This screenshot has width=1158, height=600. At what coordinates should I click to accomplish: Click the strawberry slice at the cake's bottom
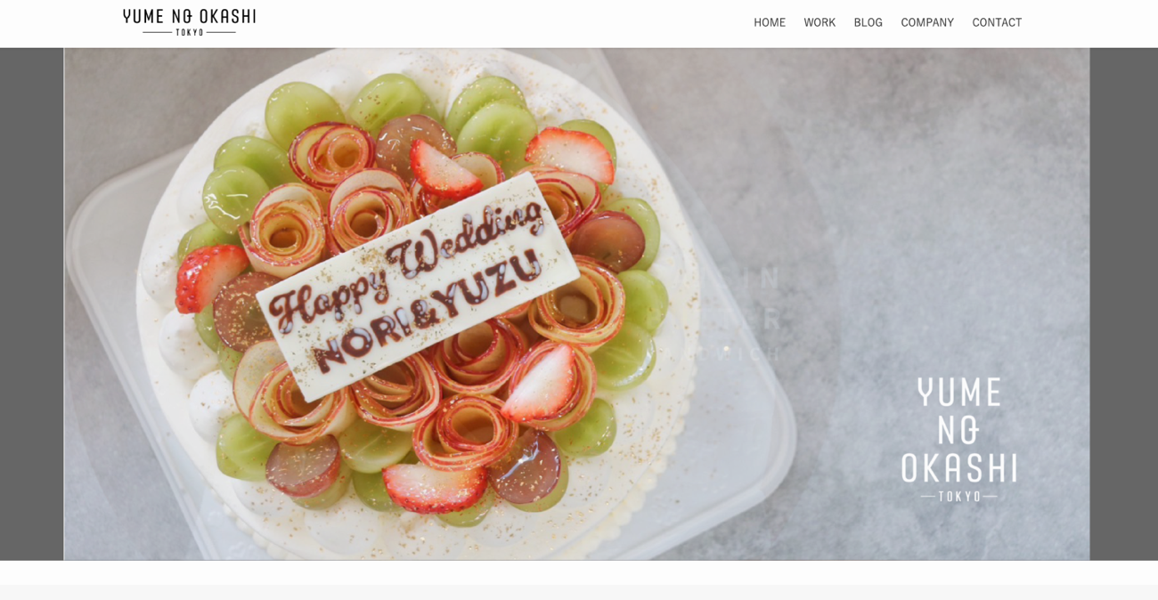point(435,487)
